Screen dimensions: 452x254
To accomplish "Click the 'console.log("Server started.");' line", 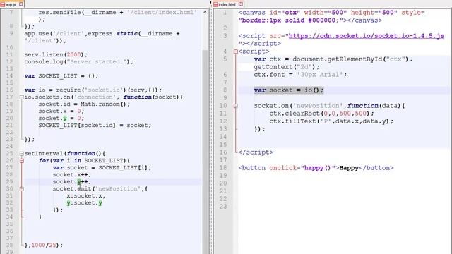I will click(x=79, y=62).
